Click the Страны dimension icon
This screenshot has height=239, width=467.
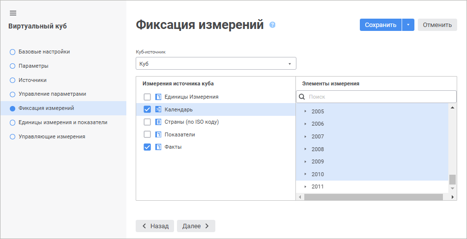click(158, 122)
